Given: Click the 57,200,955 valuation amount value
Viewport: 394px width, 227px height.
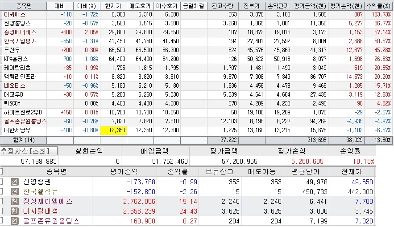Looking at the screenshot, I should [240, 162].
